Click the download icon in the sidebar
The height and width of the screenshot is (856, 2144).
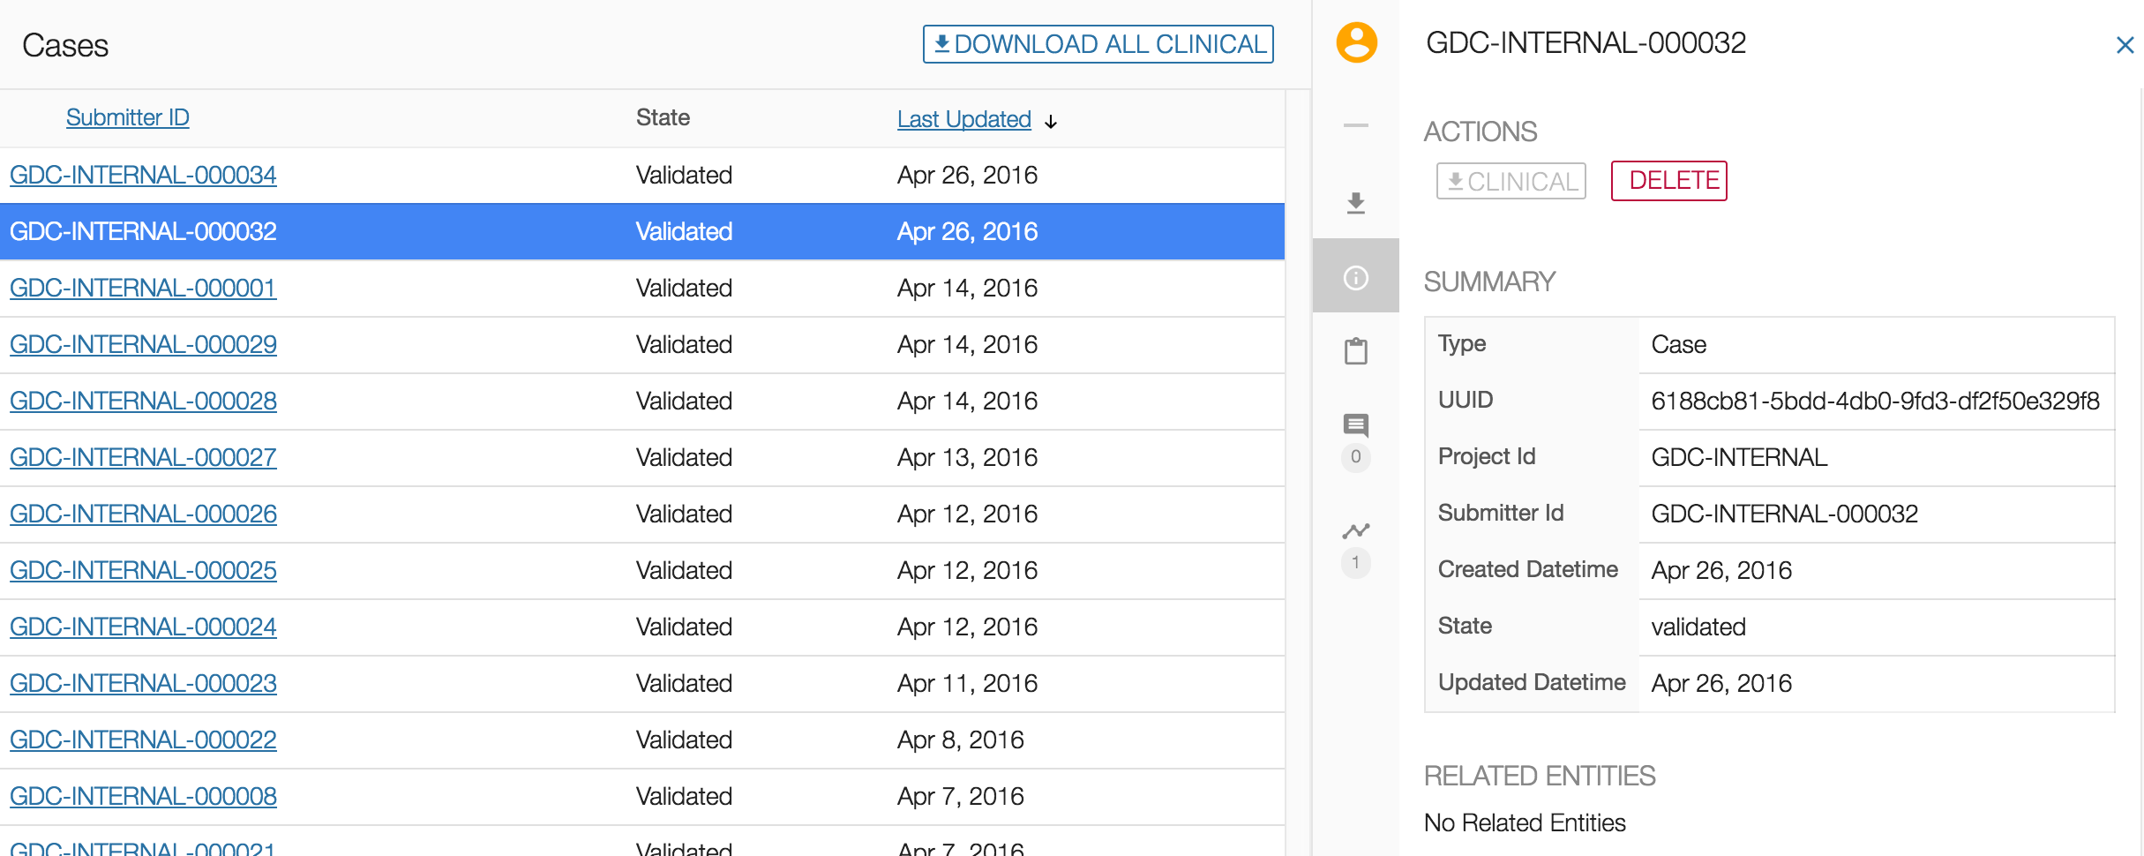point(1356,203)
